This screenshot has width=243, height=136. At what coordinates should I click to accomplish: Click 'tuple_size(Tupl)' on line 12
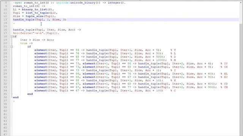[x=39, y=16]
